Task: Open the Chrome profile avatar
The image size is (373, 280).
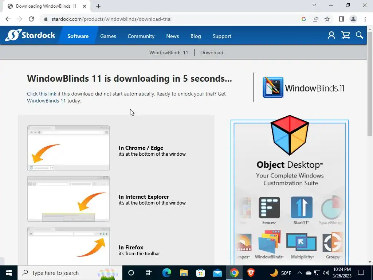Action: 353,19
